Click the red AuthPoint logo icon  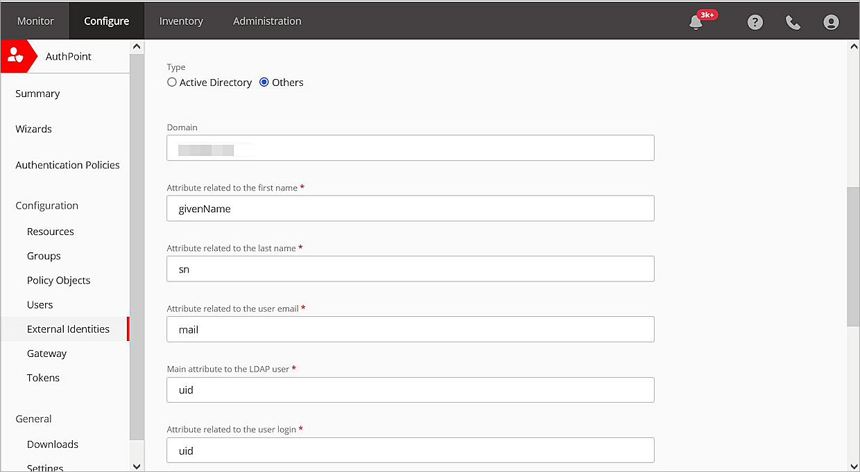tap(17, 55)
